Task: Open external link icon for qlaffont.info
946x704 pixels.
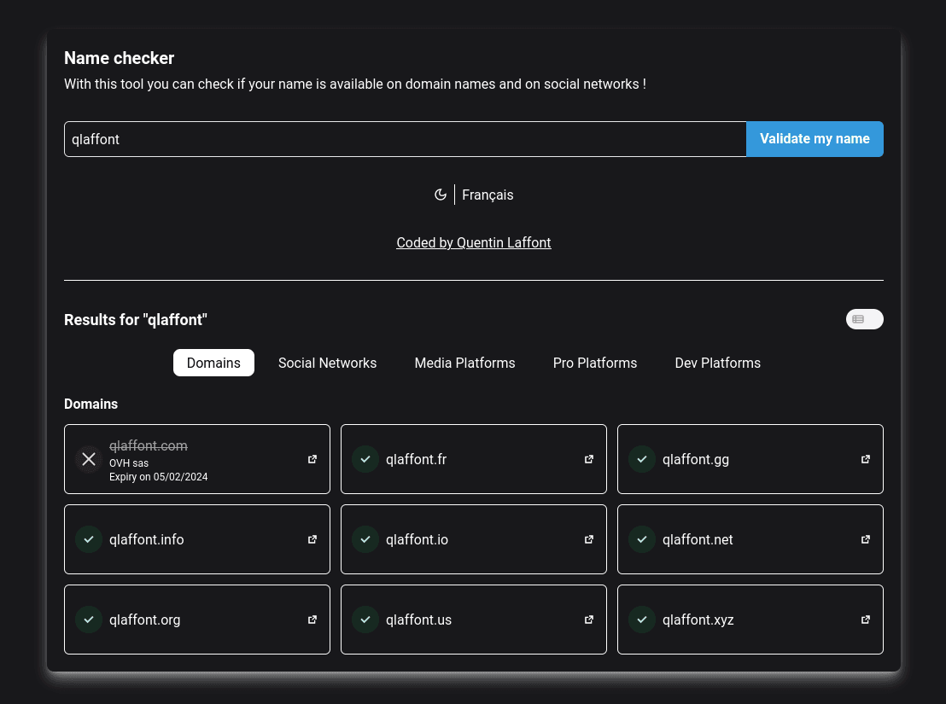Action: [x=312, y=539]
